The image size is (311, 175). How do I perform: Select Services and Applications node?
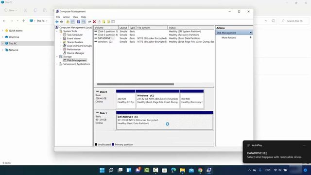77,64
